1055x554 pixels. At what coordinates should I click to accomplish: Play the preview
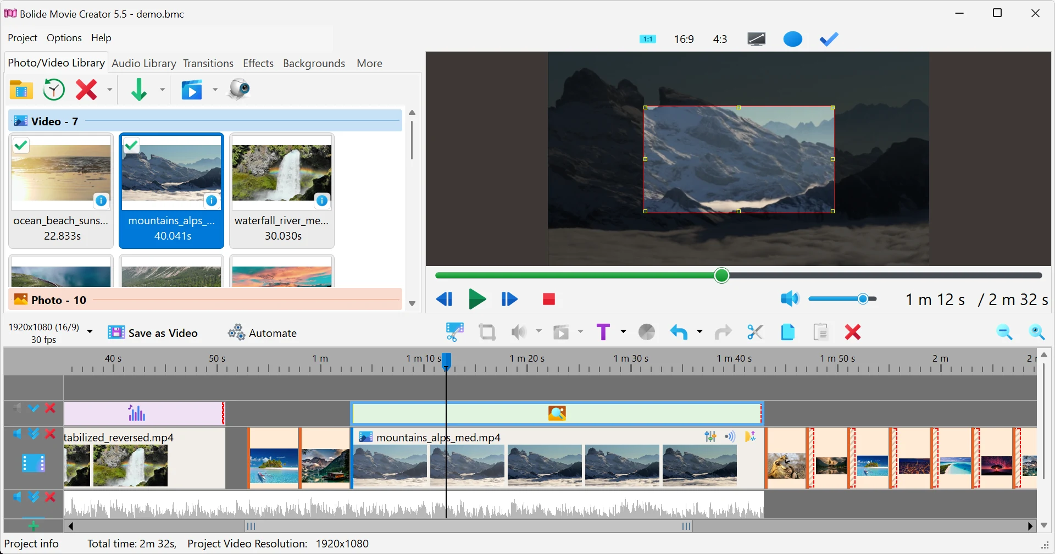(477, 299)
